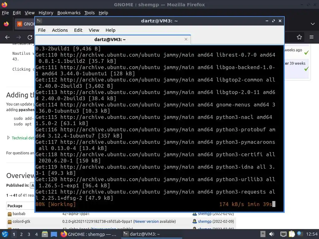
Task: Open the terminal Edit menu
Action: [78, 30]
